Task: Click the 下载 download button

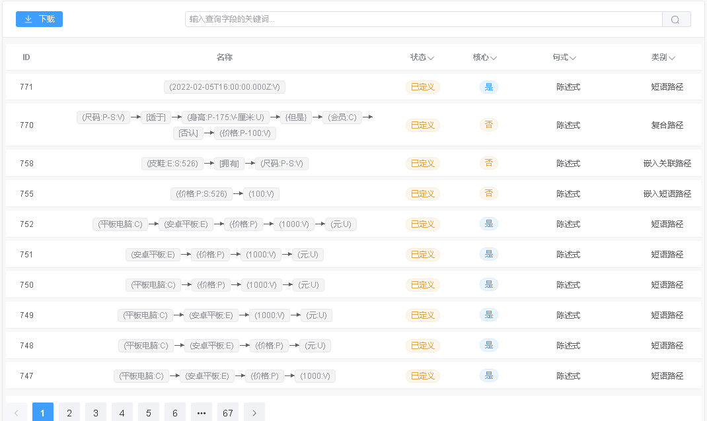Action: pyautogui.click(x=39, y=19)
